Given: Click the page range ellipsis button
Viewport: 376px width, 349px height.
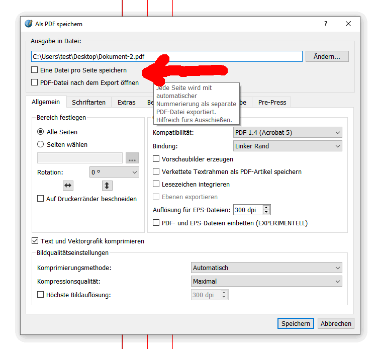Looking at the screenshot, I should click(132, 158).
